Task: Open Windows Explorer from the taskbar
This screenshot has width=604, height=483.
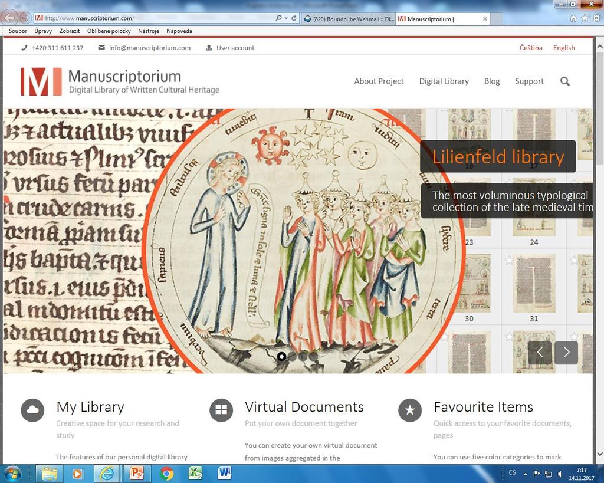Action: point(50,474)
